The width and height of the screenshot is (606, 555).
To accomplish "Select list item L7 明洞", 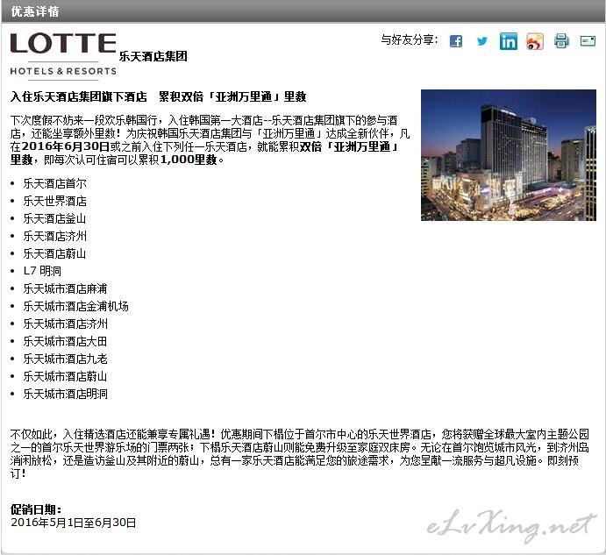I will 42,271.
